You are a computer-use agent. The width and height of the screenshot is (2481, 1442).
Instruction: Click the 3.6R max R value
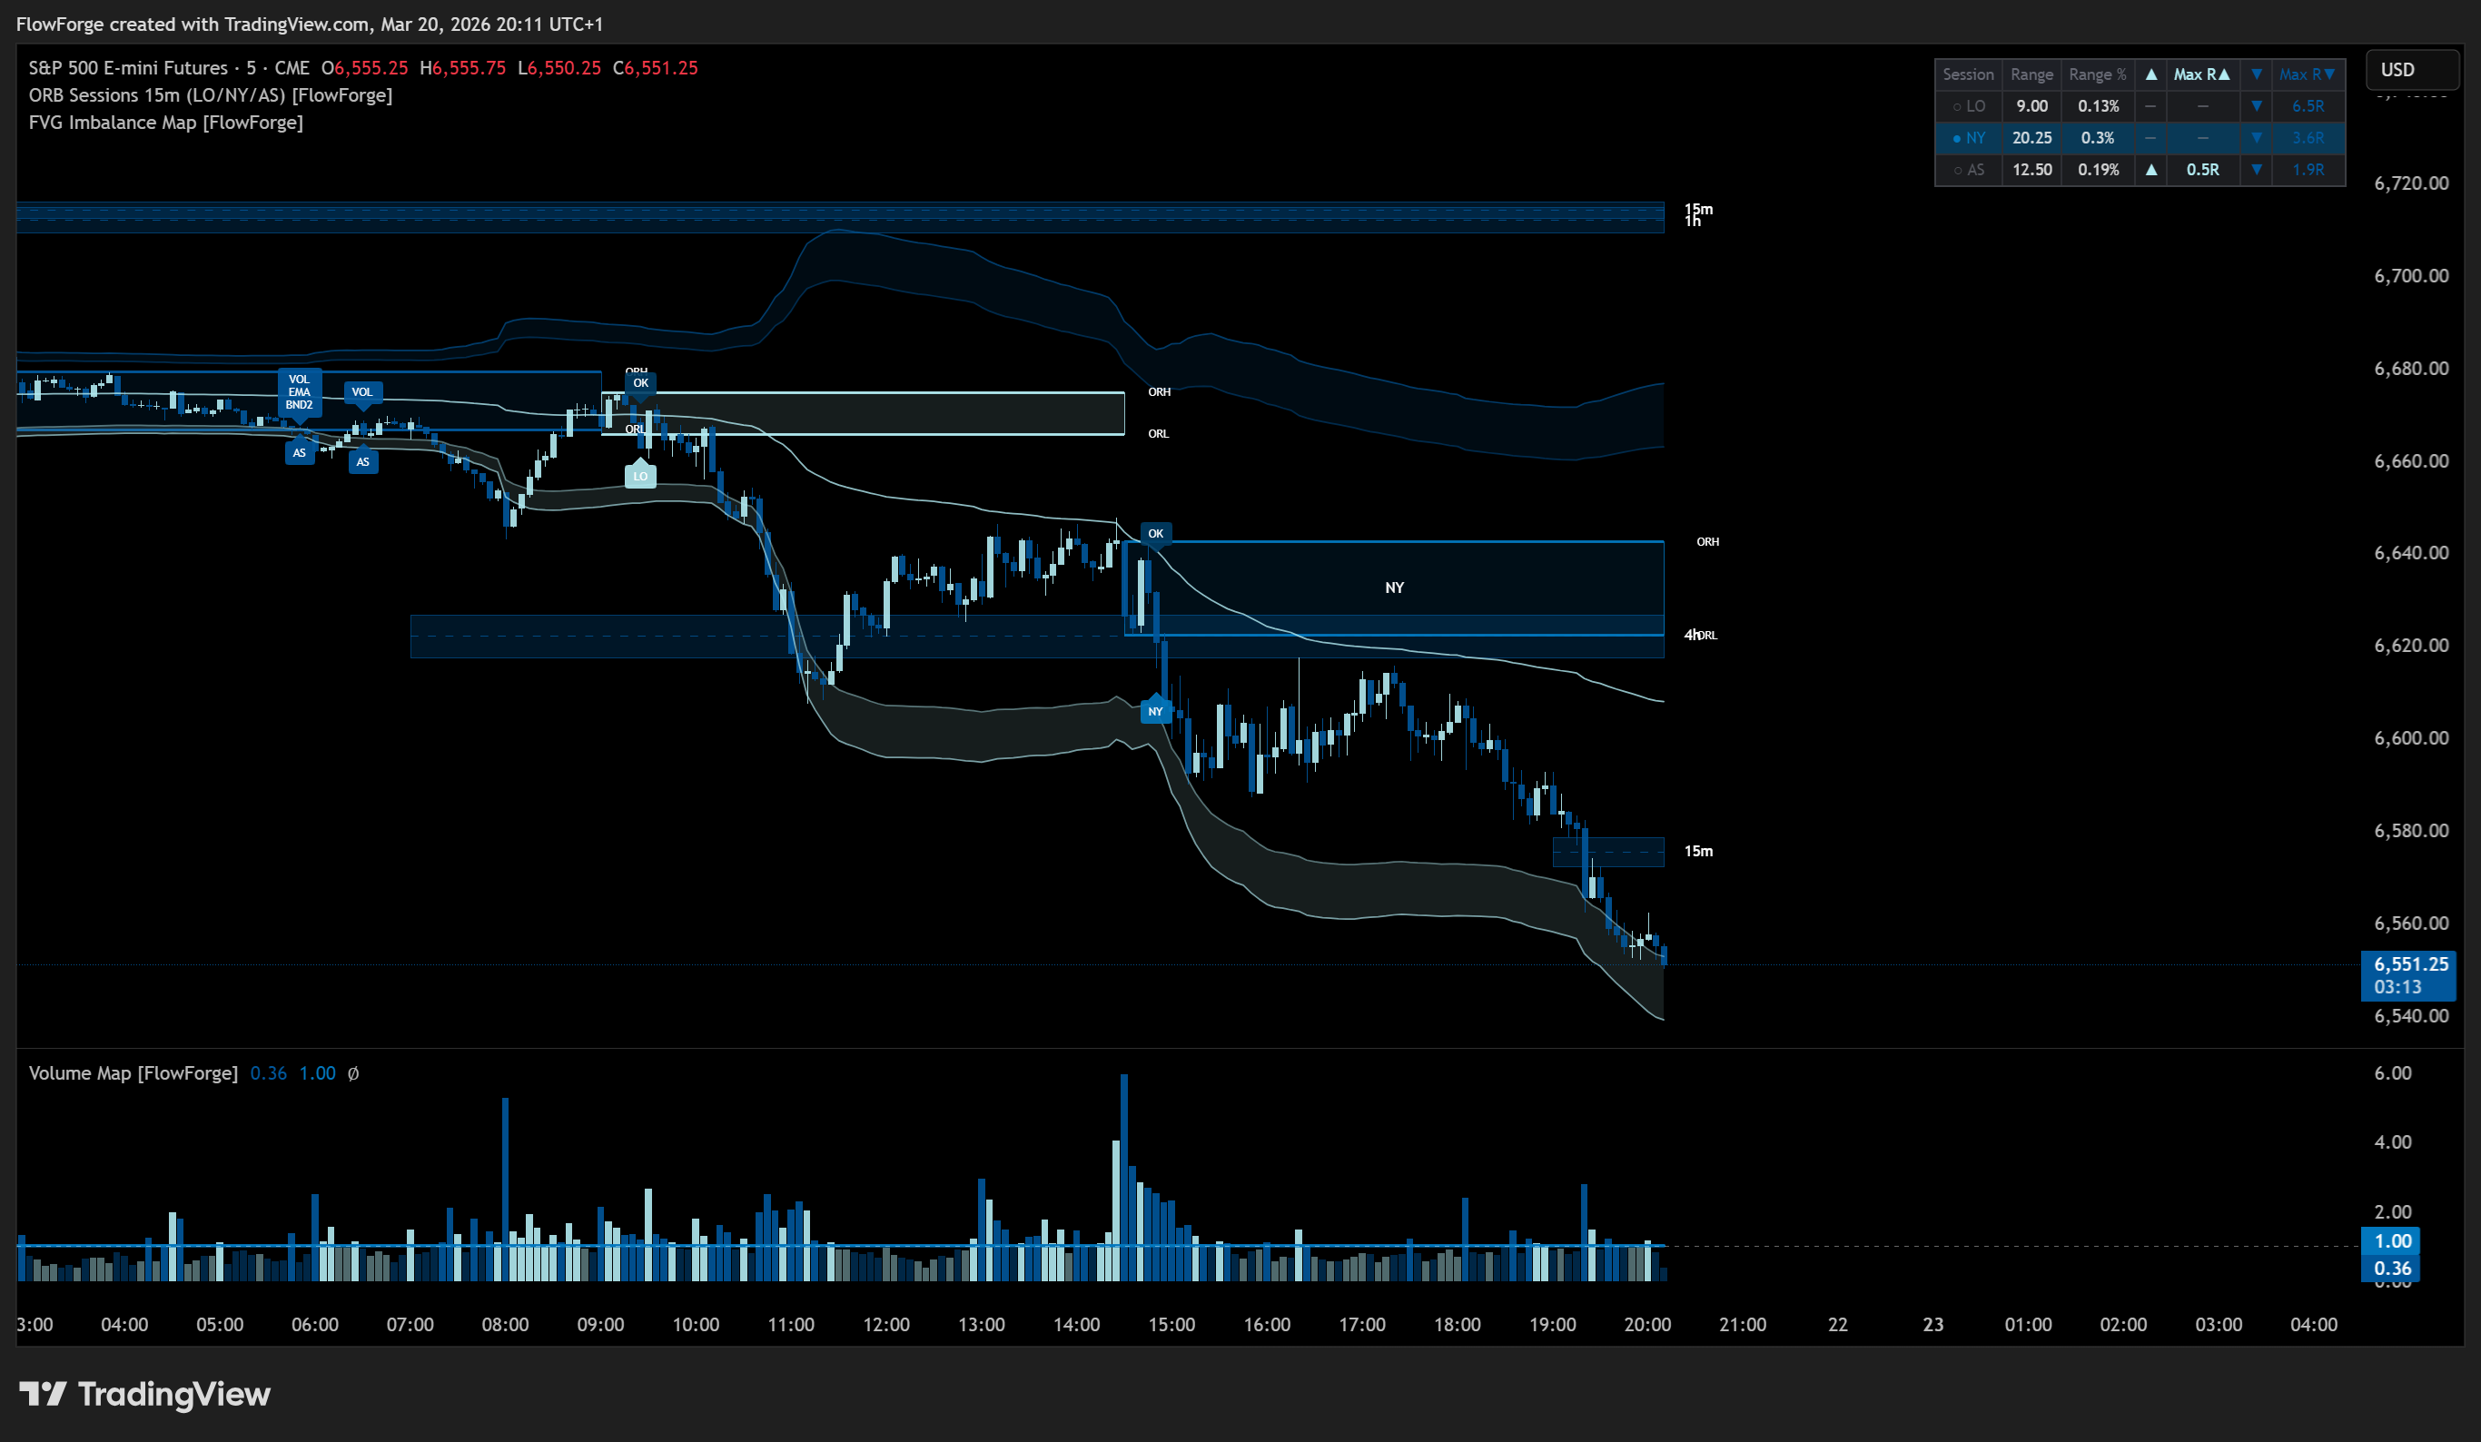coord(2308,138)
